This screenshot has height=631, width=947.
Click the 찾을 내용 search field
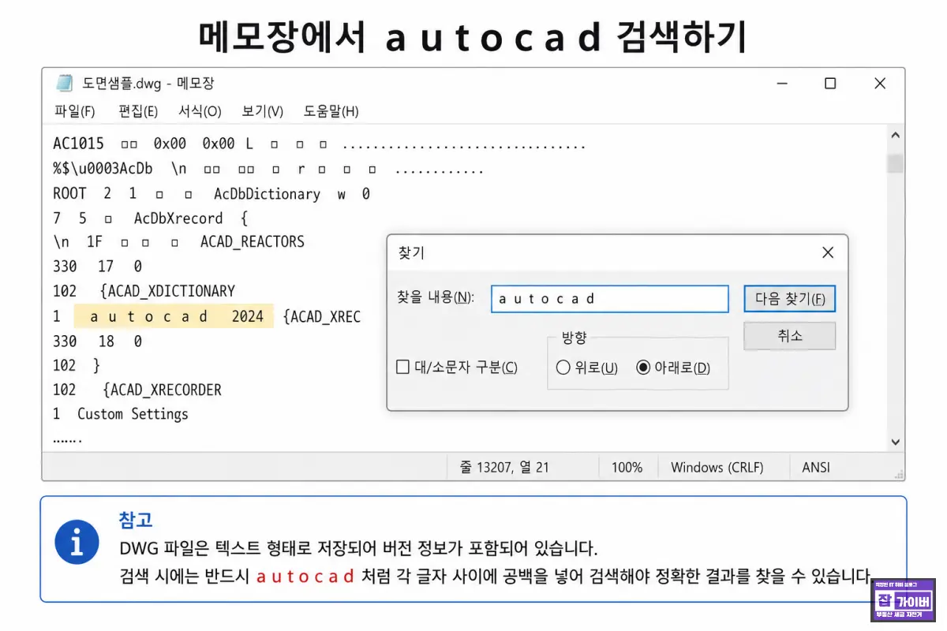pos(609,299)
